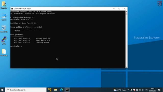Minimize the Command Prompt window
Image resolution: width=163 pixels, height=92 pixels.
click(x=114, y=9)
